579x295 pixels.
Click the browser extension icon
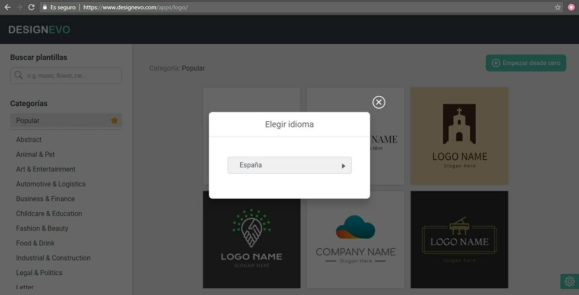tap(571, 7)
